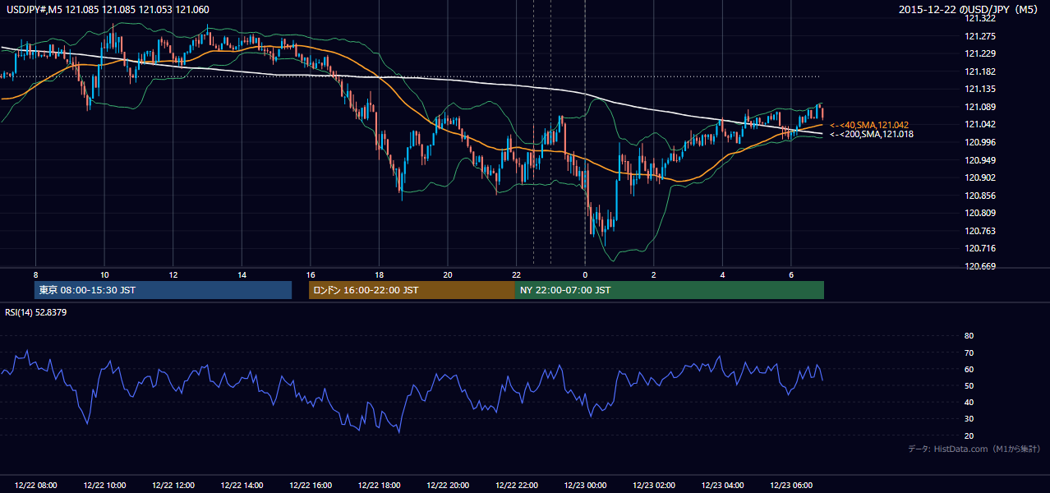
Task: Click hour label 16 under the price chart
Action: [311, 274]
